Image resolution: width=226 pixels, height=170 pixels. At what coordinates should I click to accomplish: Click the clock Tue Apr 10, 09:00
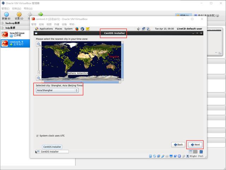[x=164, y=29]
